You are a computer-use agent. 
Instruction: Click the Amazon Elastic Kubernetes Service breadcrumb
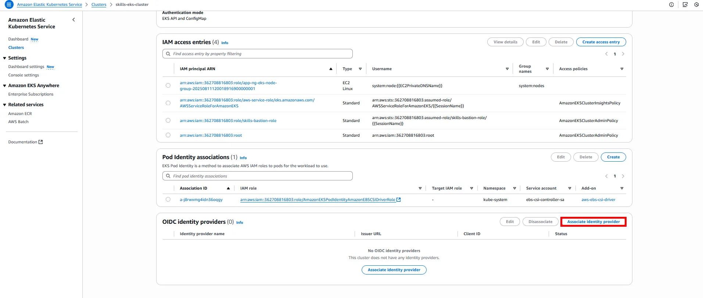tap(50, 4)
